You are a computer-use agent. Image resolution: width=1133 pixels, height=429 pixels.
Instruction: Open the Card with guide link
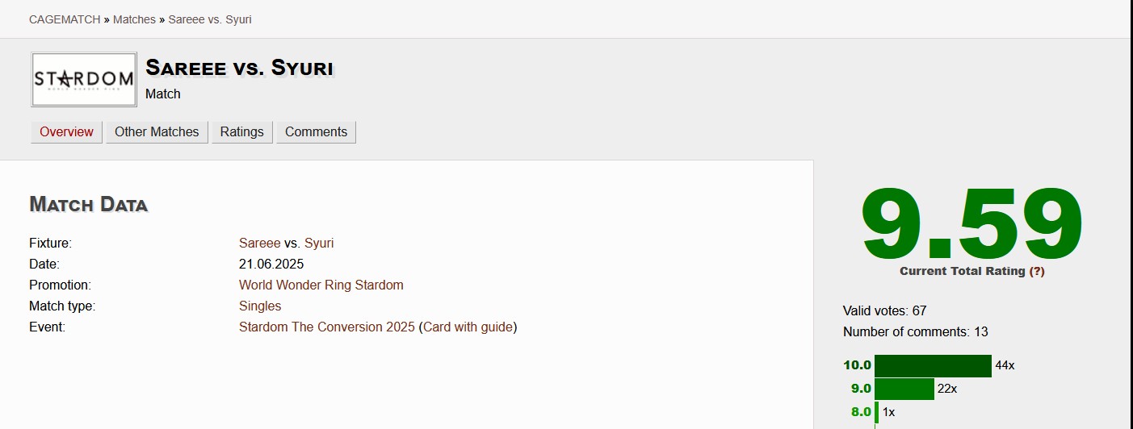[468, 327]
